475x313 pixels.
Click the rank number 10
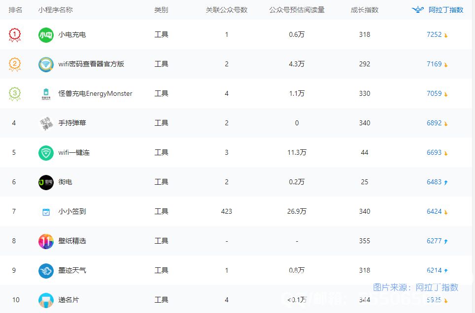point(16,300)
